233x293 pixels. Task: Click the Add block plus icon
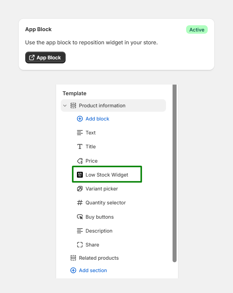80,119
